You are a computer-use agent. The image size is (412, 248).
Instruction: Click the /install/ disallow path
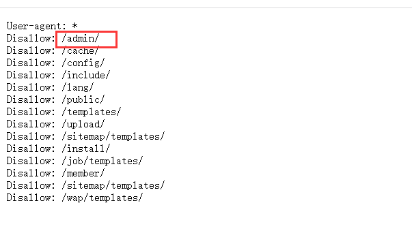click(86, 149)
